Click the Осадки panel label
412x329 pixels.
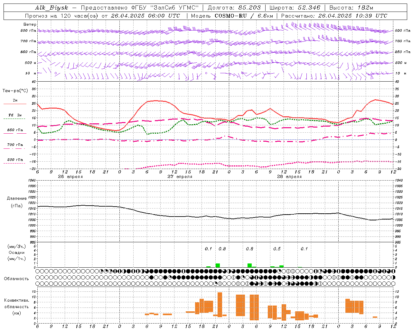[x=16, y=253]
